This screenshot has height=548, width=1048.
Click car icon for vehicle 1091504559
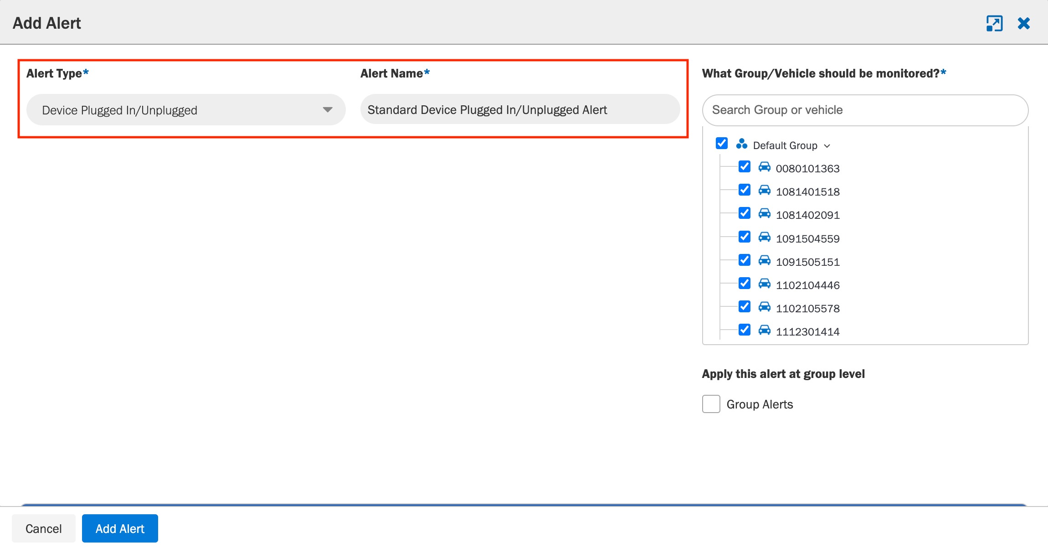[x=764, y=237]
